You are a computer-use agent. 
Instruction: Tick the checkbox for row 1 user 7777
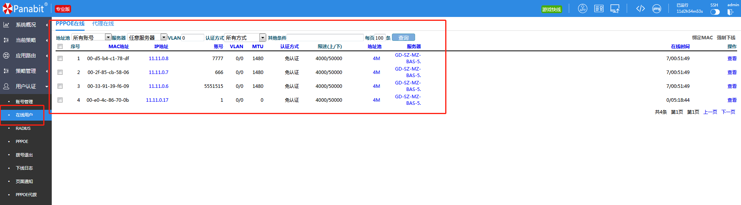60,59
